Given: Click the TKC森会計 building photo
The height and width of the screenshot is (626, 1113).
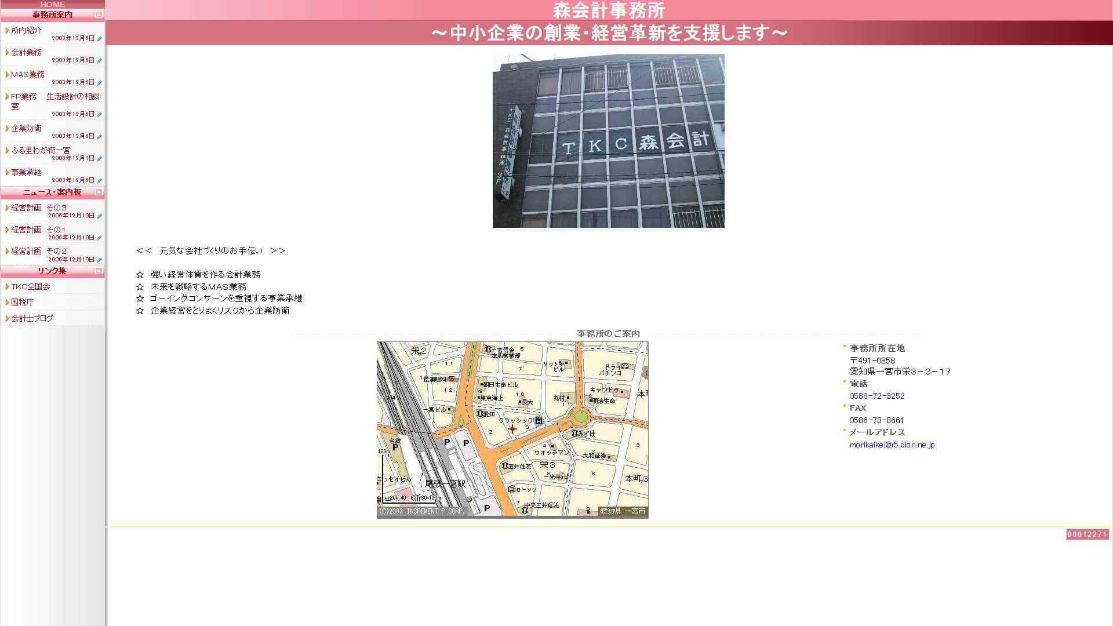Looking at the screenshot, I should point(608,141).
